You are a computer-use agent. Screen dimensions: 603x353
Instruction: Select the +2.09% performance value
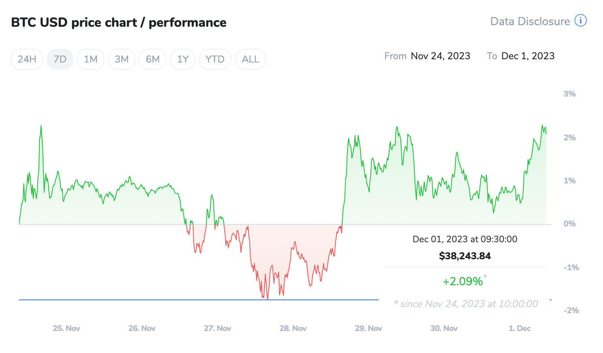463,281
